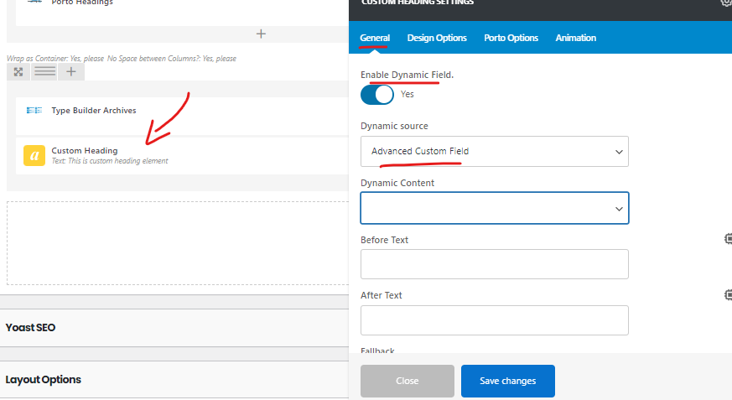Add column with plus icon beside layout icon
732x400 pixels.
pyautogui.click(x=71, y=72)
